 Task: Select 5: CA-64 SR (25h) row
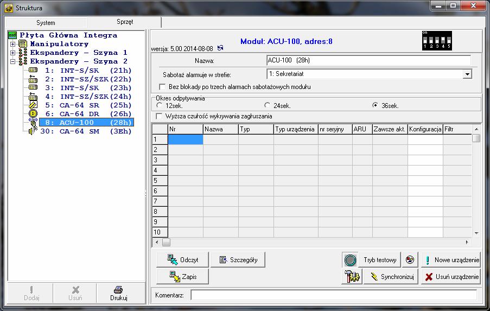88,105
